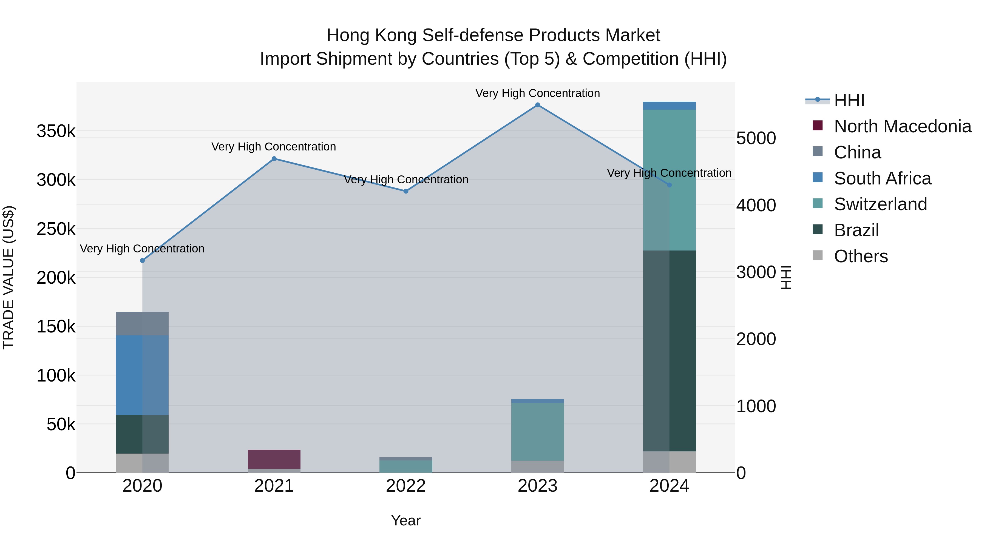Click the 2024 Others bar segment
Viewport: 987px width, 555px height.
click(x=669, y=462)
